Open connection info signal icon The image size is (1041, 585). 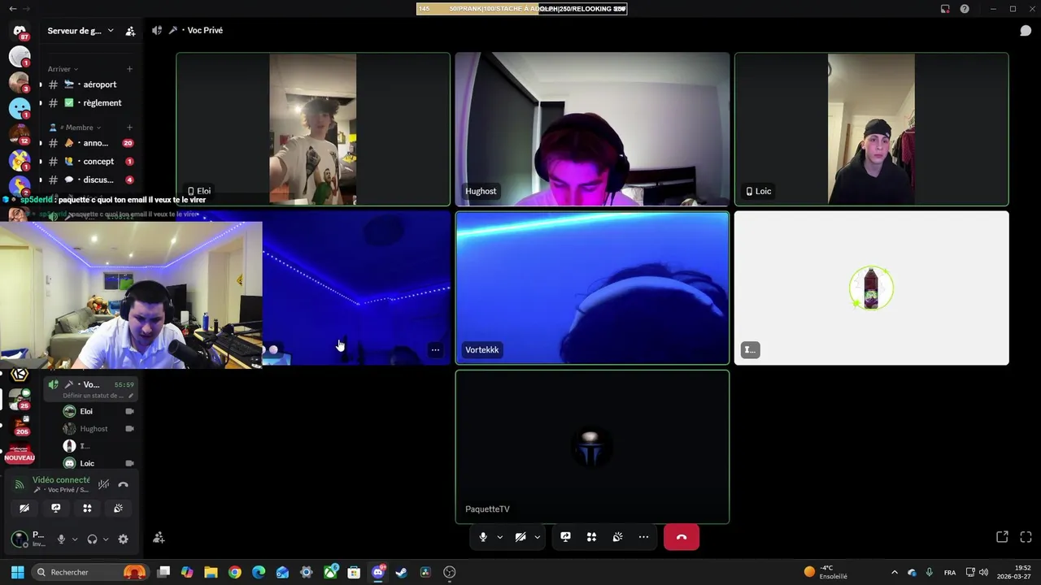click(20, 485)
